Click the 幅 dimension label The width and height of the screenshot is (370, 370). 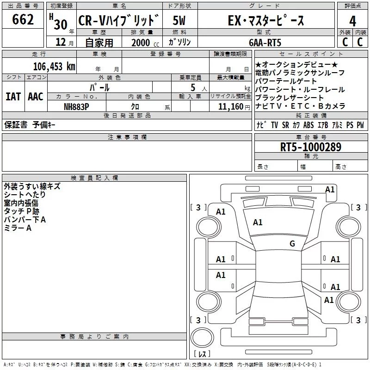coord(303,167)
